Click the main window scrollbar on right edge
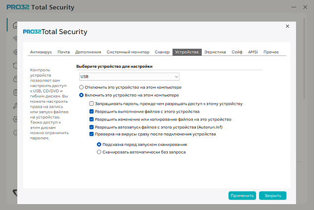Screen dimensions: 314x210 pyautogui.click(x=304, y=58)
